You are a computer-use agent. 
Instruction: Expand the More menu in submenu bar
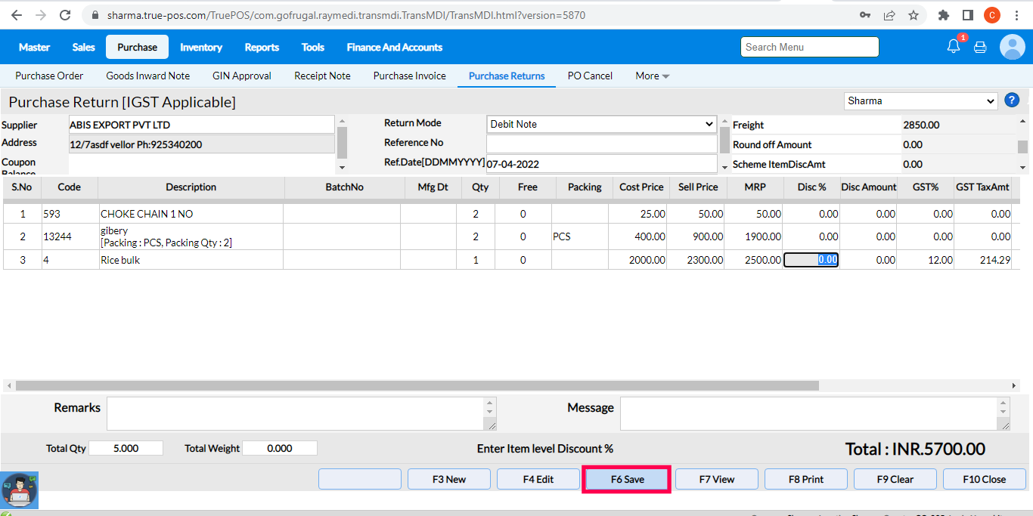(x=652, y=76)
